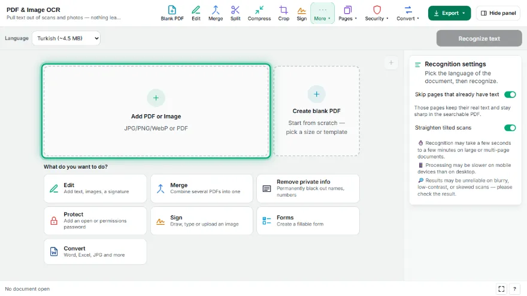This screenshot has width=527, height=296.
Task: Click redaction icon on Remove private info
Action: 267,188
